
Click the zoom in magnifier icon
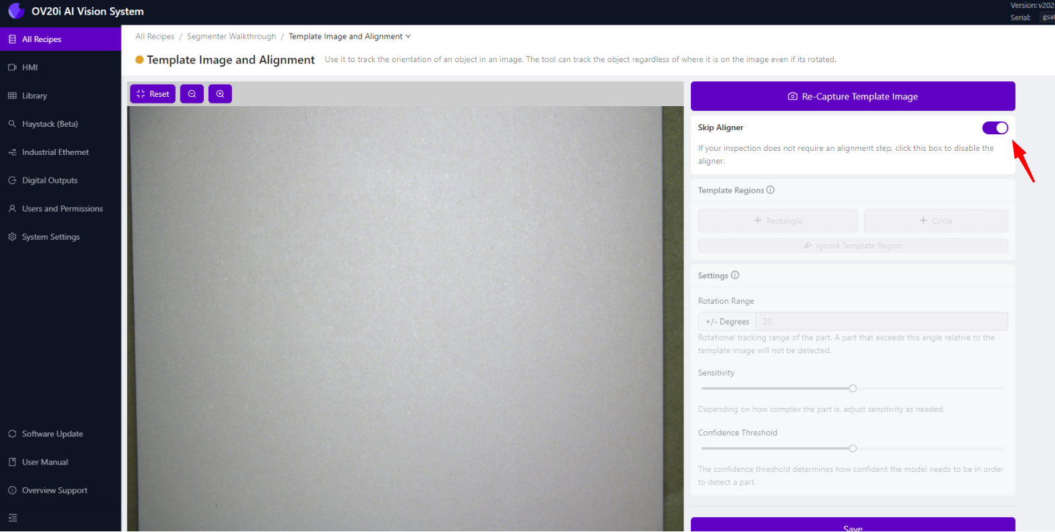coord(220,94)
